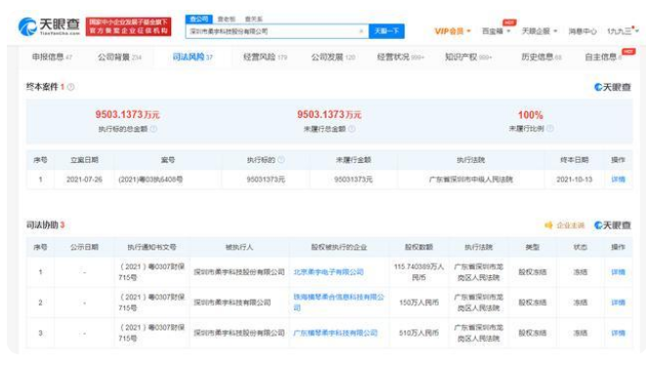Select the 查公司 search tab
This screenshot has height=366, width=646.
coord(199,19)
